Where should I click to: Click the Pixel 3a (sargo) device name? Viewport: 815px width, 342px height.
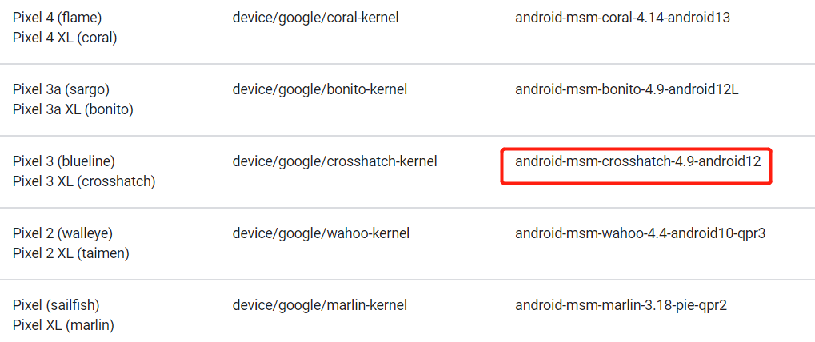(x=61, y=89)
